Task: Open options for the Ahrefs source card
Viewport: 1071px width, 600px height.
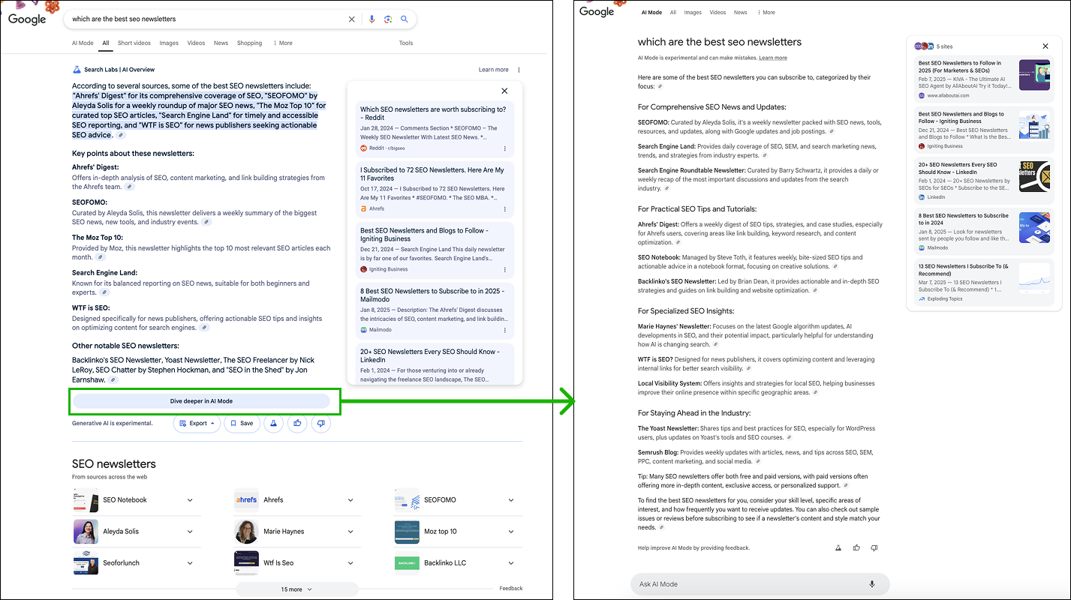Action: tap(504, 209)
